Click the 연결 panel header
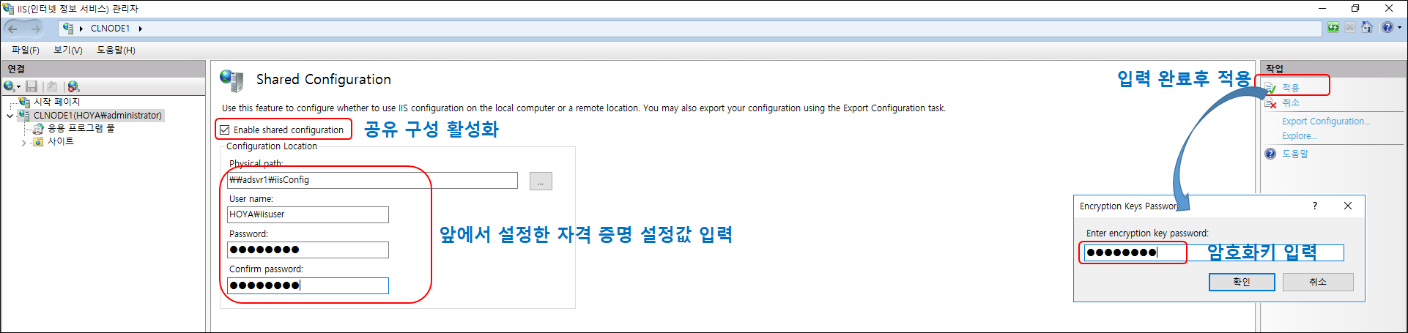The height and width of the screenshot is (333, 1408). click(x=104, y=69)
